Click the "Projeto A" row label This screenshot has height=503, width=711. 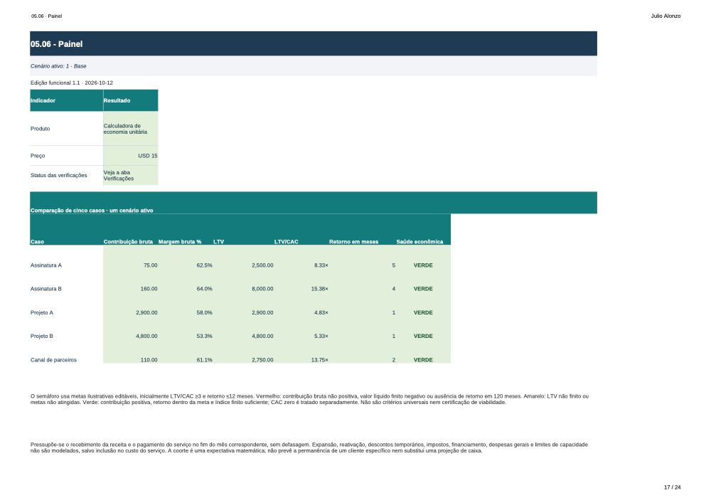[x=42, y=313]
